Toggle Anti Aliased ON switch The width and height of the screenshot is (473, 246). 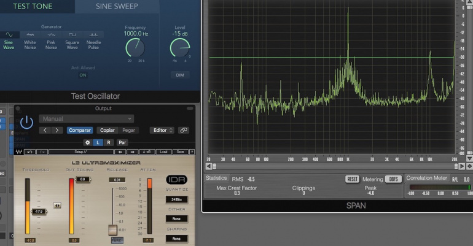click(83, 75)
